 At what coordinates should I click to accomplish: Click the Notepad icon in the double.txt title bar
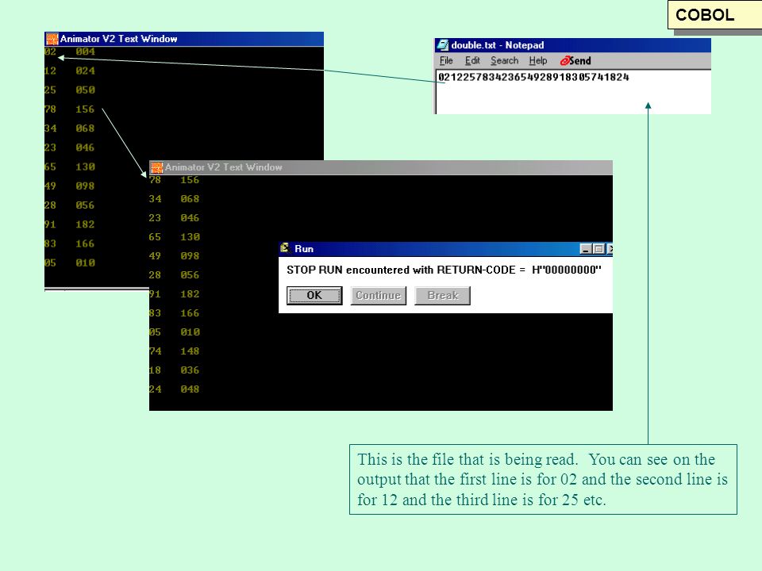pos(443,45)
